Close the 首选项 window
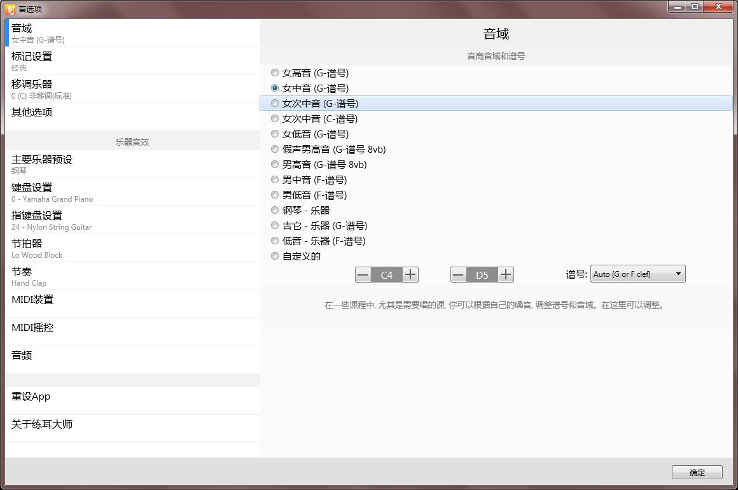 click(x=719, y=6)
